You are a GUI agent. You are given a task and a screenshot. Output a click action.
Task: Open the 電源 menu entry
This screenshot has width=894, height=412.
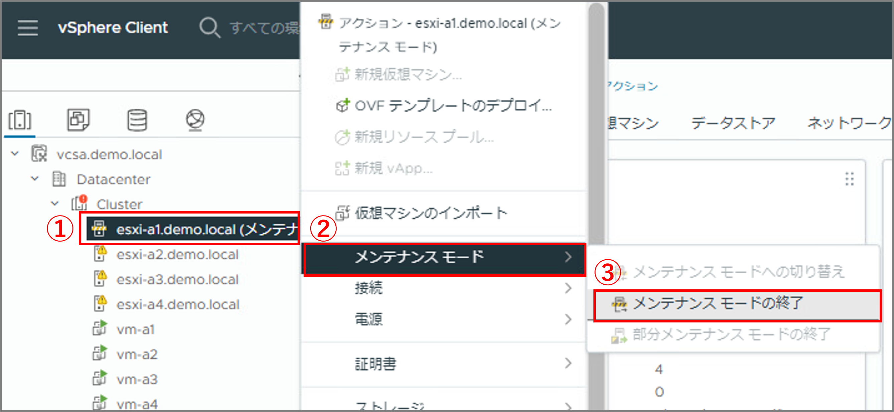point(444,319)
